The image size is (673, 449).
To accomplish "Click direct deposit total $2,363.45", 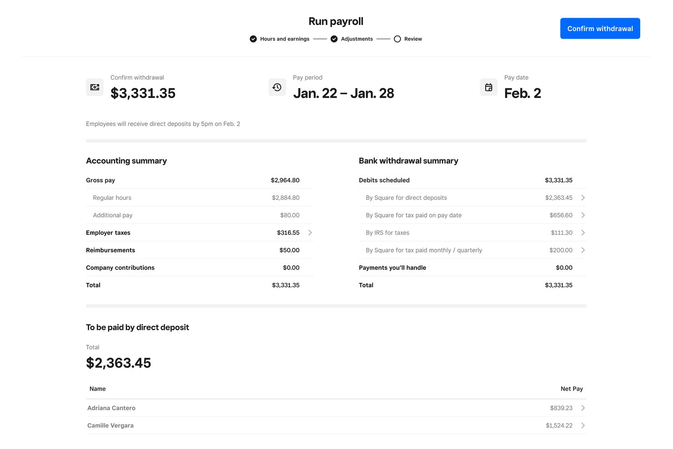I will click(119, 363).
